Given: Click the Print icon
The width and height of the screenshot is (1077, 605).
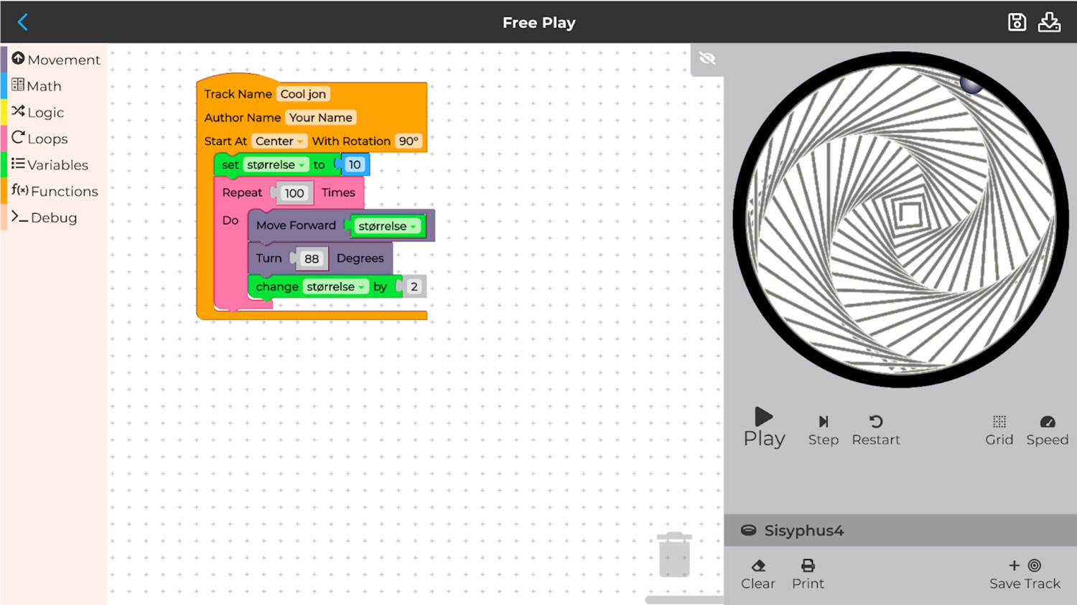Looking at the screenshot, I should (808, 573).
